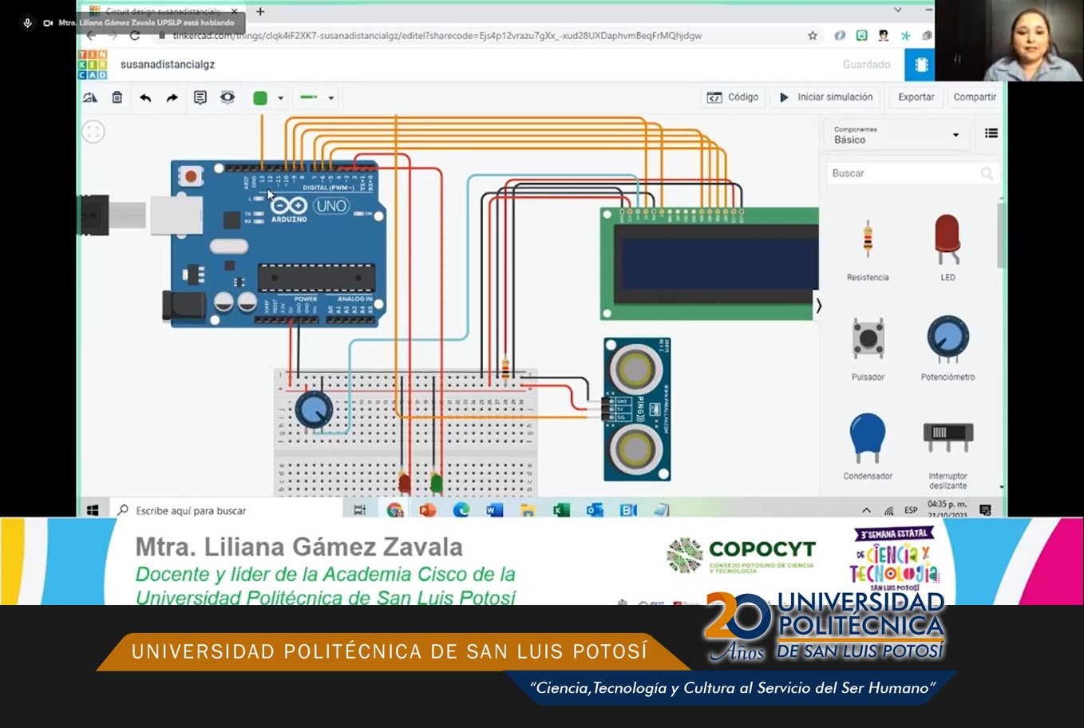Image resolution: width=1084 pixels, height=728 pixels.
Task: Undo the last action
Action: 145,97
